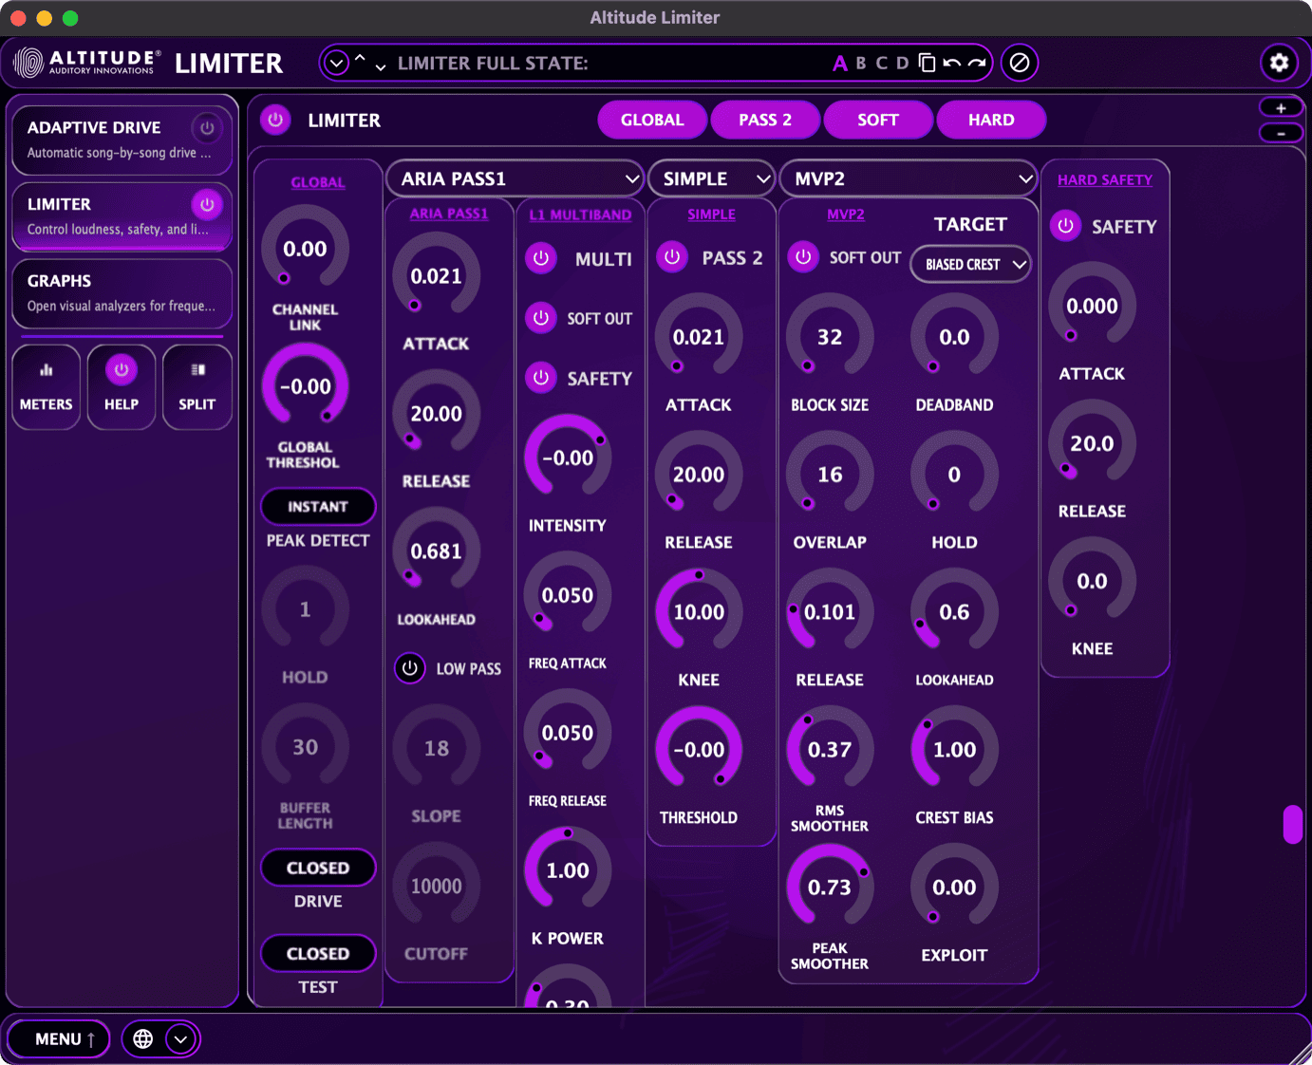Screen dimensions: 1312x1065
Task: Open the MVP2 algorithm dropdown
Action: coord(909,178)
